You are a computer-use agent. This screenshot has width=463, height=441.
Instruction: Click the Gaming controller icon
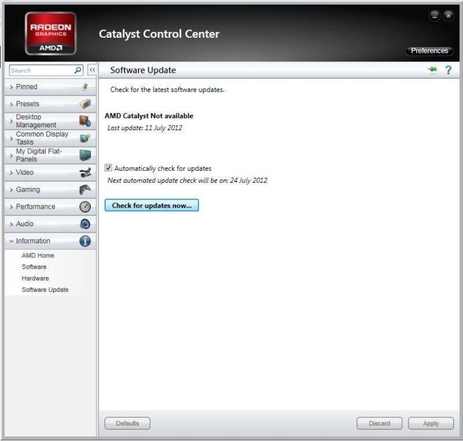[x=85, y=190]
